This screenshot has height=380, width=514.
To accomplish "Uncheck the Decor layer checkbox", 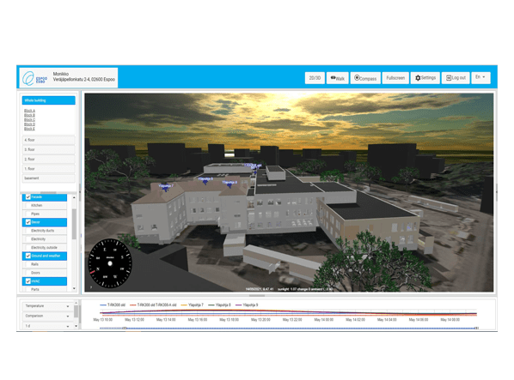I will tap(28, 222).
